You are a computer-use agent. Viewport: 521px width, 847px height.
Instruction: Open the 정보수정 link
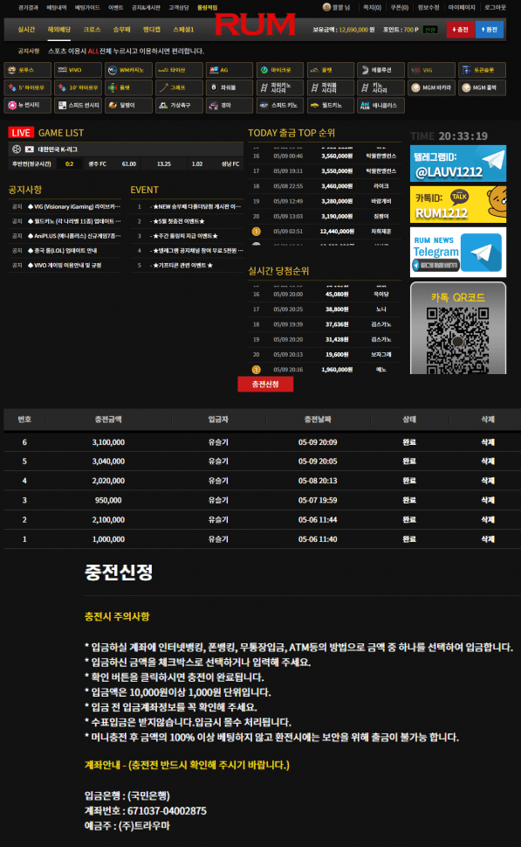[428, 8]
